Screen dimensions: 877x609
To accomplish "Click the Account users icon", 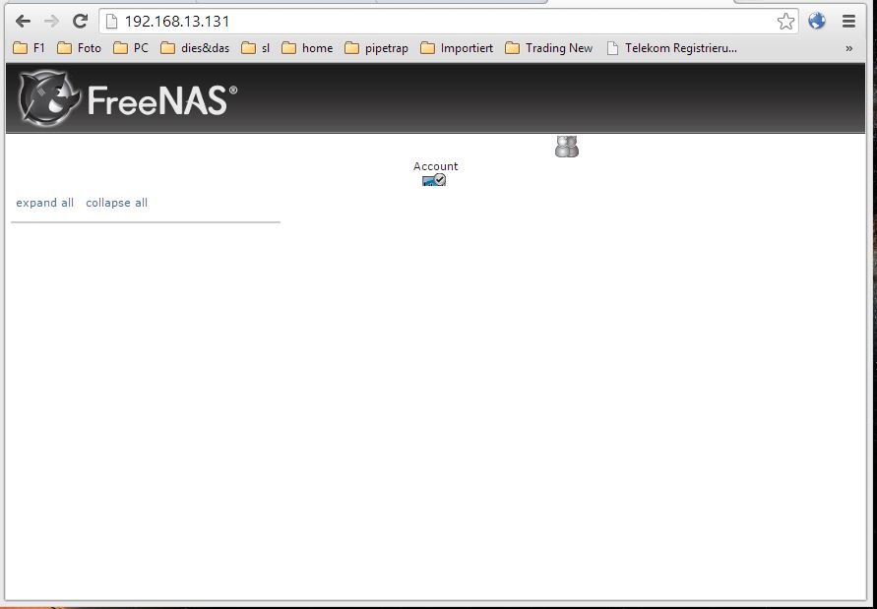I will 567,147.
